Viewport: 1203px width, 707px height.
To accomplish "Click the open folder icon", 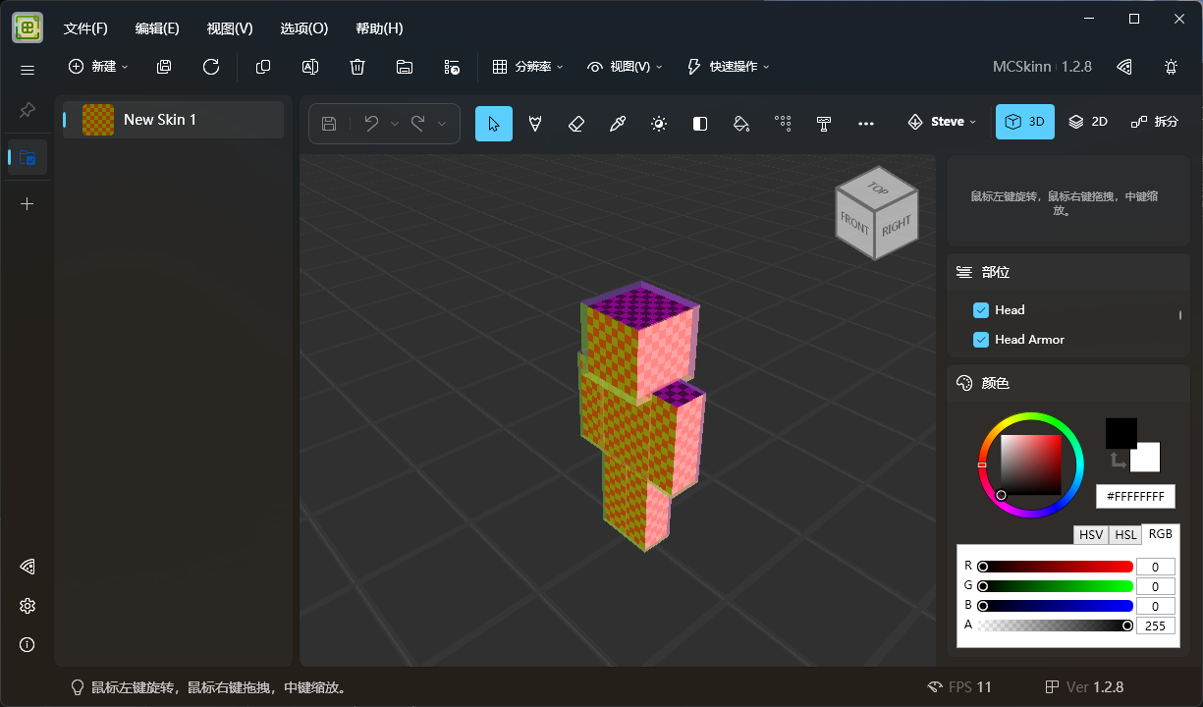I will 405,67.
